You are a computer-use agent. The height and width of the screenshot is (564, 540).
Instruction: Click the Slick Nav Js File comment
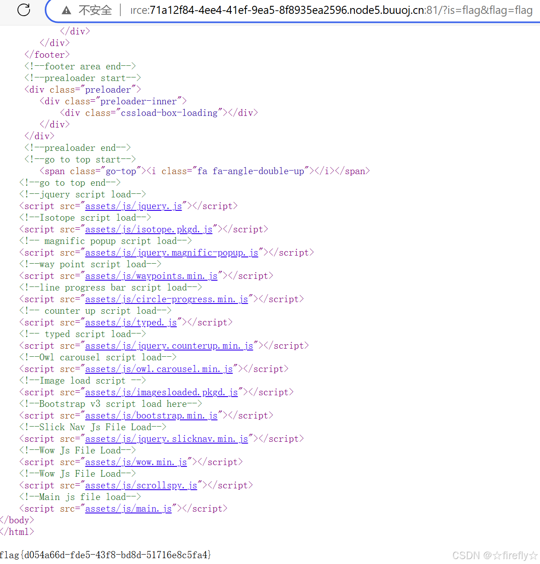tap(93, 427)
